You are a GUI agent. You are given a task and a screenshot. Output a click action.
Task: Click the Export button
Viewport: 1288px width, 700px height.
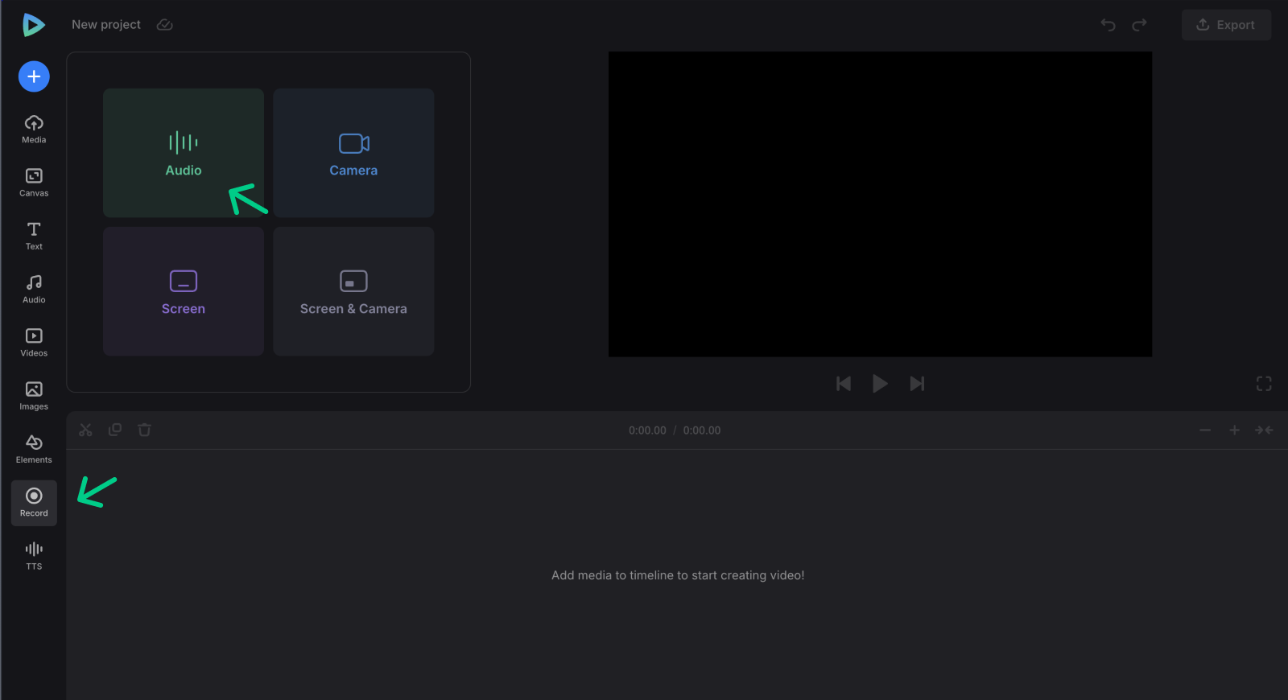[1226, 25]
